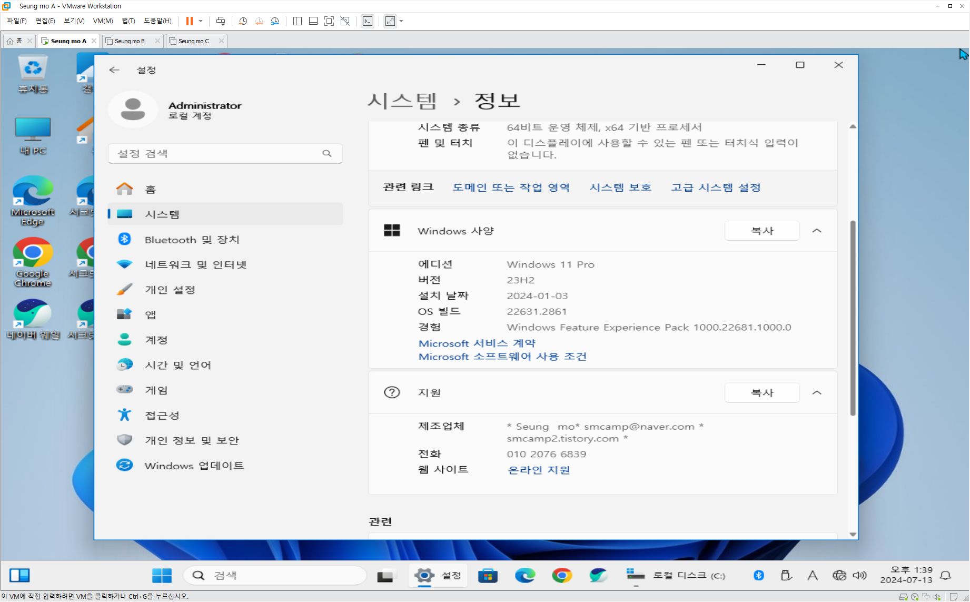Click the Bluetooth tray icon
The image size is (970, 602).
tap(759, 576)
